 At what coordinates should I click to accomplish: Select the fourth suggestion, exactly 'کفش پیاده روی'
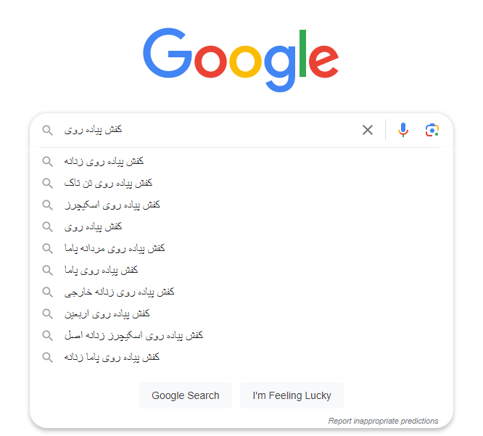point(93,226)
